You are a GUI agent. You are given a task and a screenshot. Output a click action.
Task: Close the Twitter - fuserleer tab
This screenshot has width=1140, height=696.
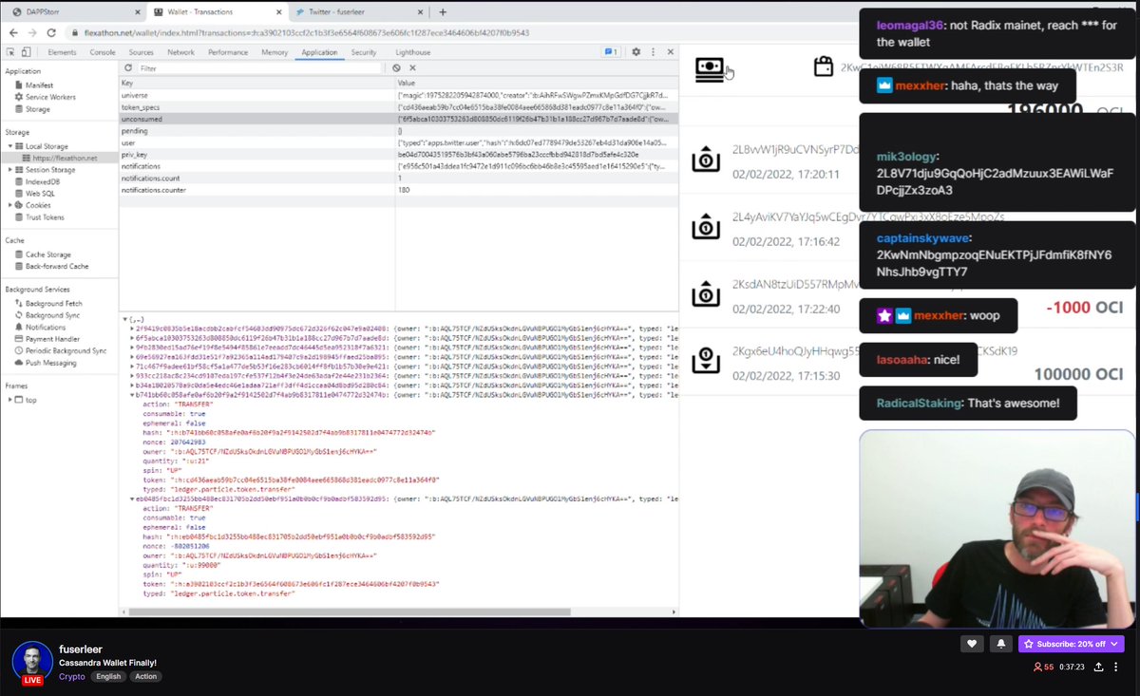[419, 12]
